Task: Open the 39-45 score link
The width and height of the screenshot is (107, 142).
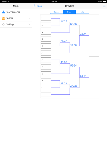Action: click(64, 41)
